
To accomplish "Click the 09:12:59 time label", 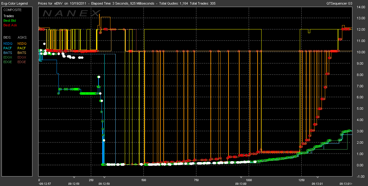I will [x=104, y=184].
